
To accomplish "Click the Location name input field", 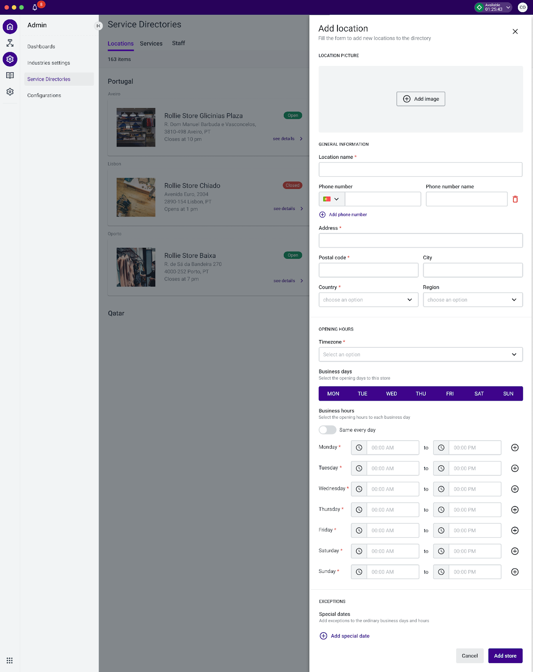I will pyautogui.click(x=421, y=170).
